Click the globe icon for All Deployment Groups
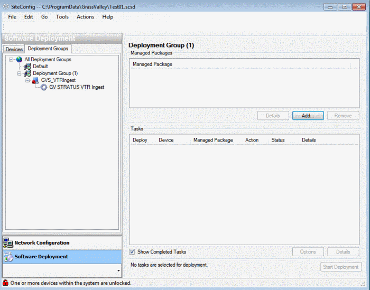 click(19, 59)
